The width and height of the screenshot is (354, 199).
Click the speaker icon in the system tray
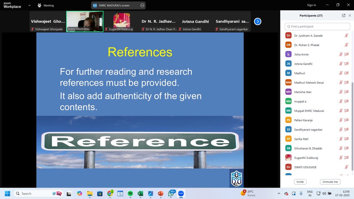(324, 193)
